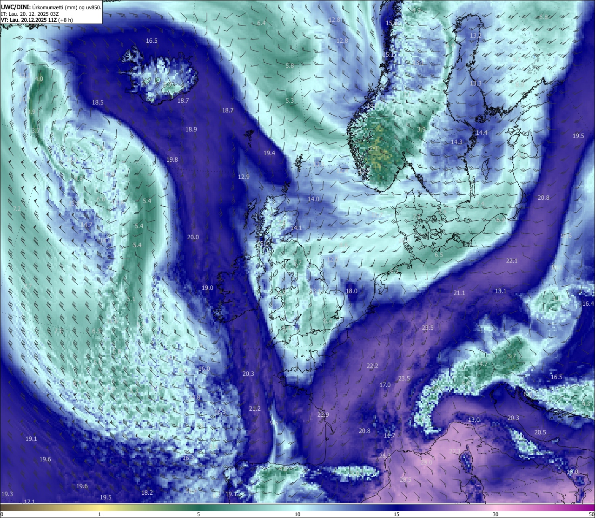Click the 13.1 value label
Image resolution: width=595 pixels, height=518 pixels.
(x=500, y=291)
